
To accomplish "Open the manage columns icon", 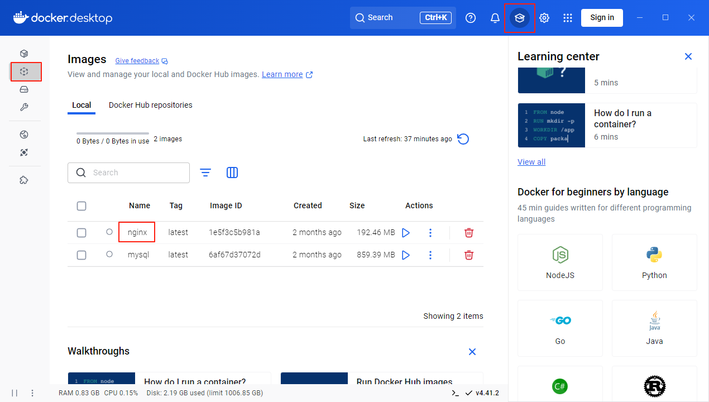I will pyautogui.click(x=232, y=173).
